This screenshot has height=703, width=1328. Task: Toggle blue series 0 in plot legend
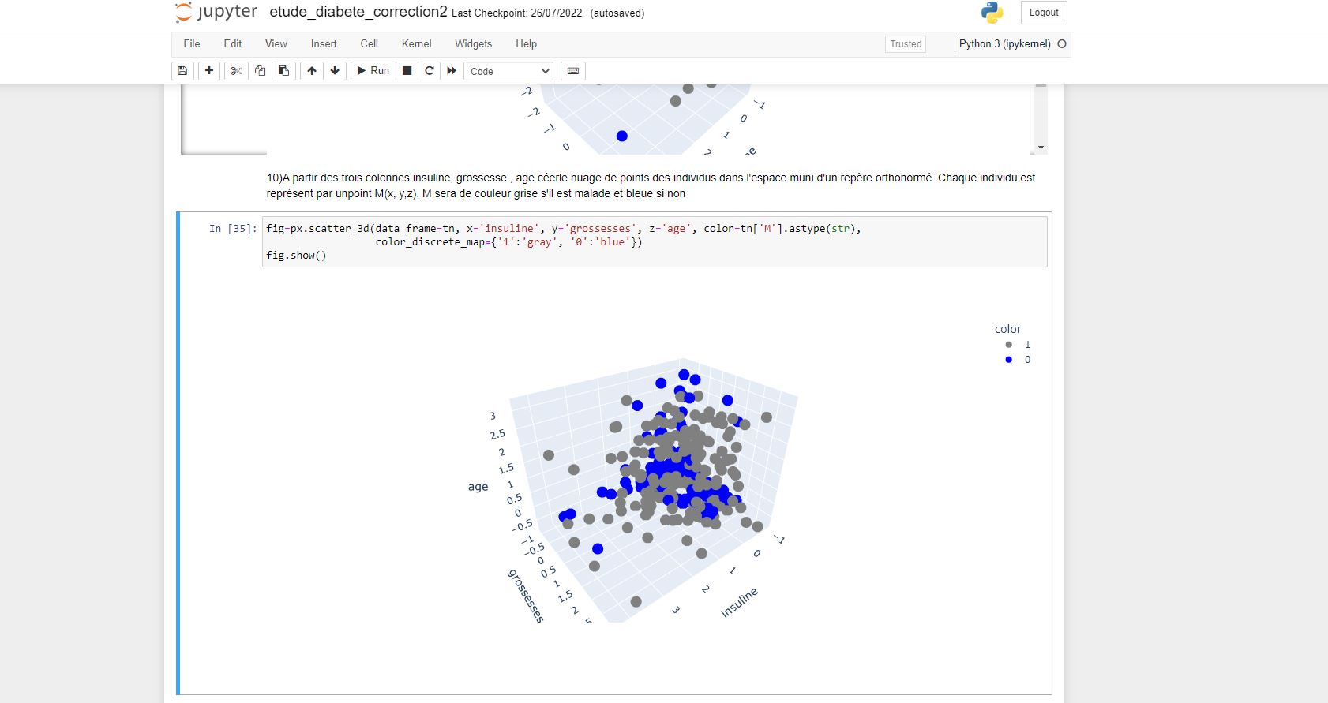point(1017,360)
